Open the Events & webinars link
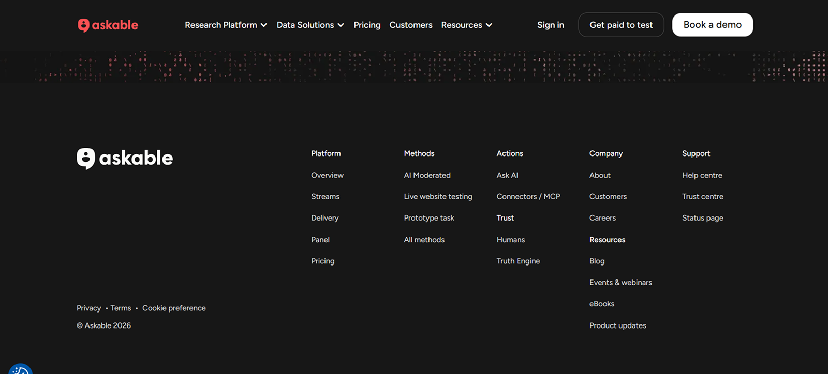Viewport: 828px width, 374px height. [x=620, y=282]
